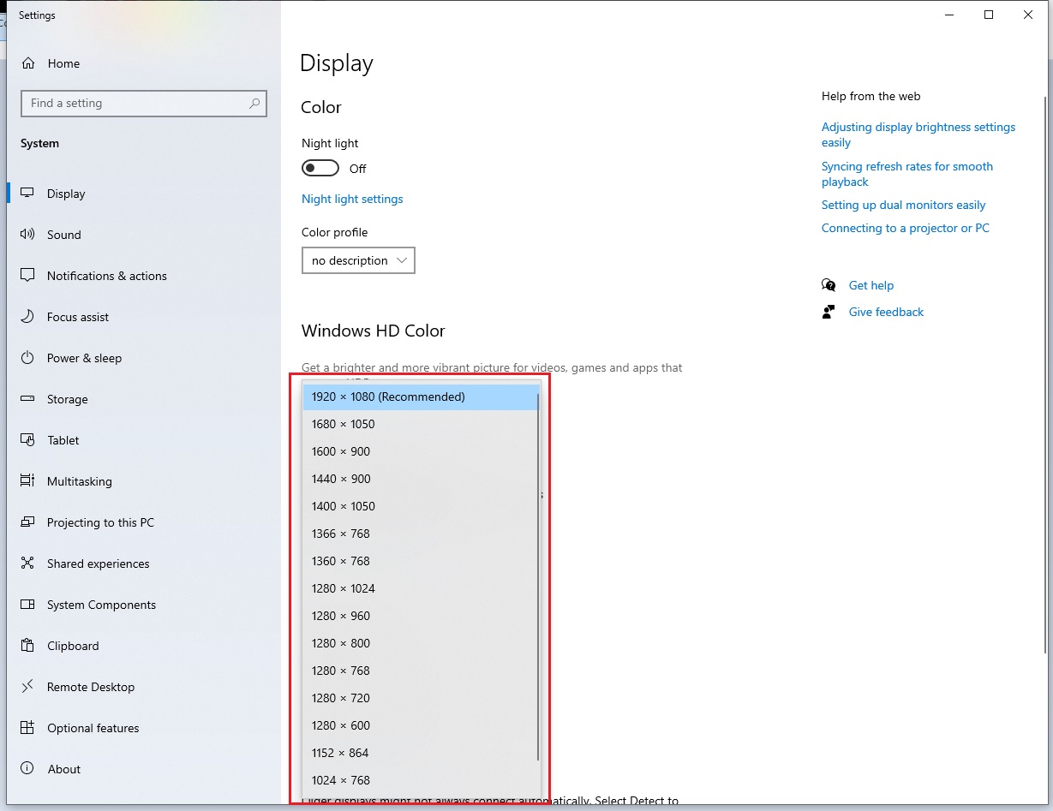Switch to Multitasking settings

(x=144, y=481)
